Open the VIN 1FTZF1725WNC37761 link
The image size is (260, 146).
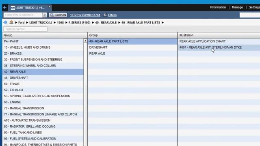85,15
